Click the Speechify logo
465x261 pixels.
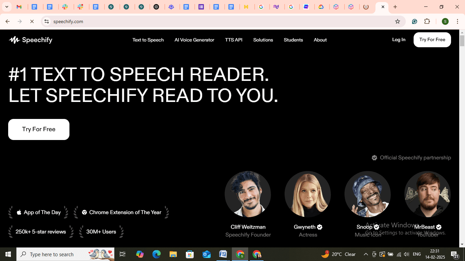(x=31, y=40)
